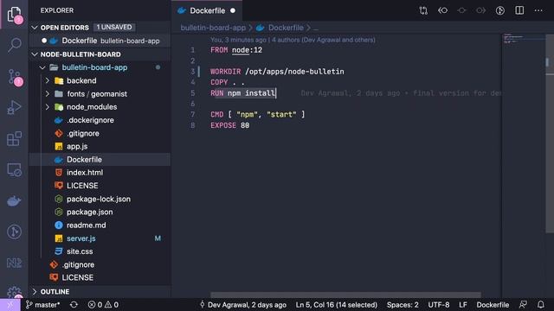
Task: Open the GitLens icon in activity bar
Action: [x=14, y=232]
